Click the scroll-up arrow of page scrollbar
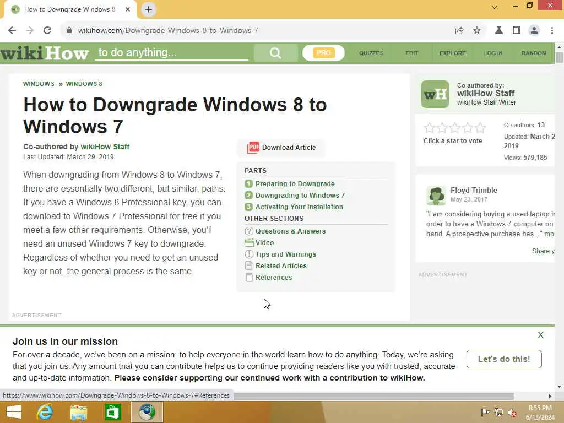 click(559, 47)
